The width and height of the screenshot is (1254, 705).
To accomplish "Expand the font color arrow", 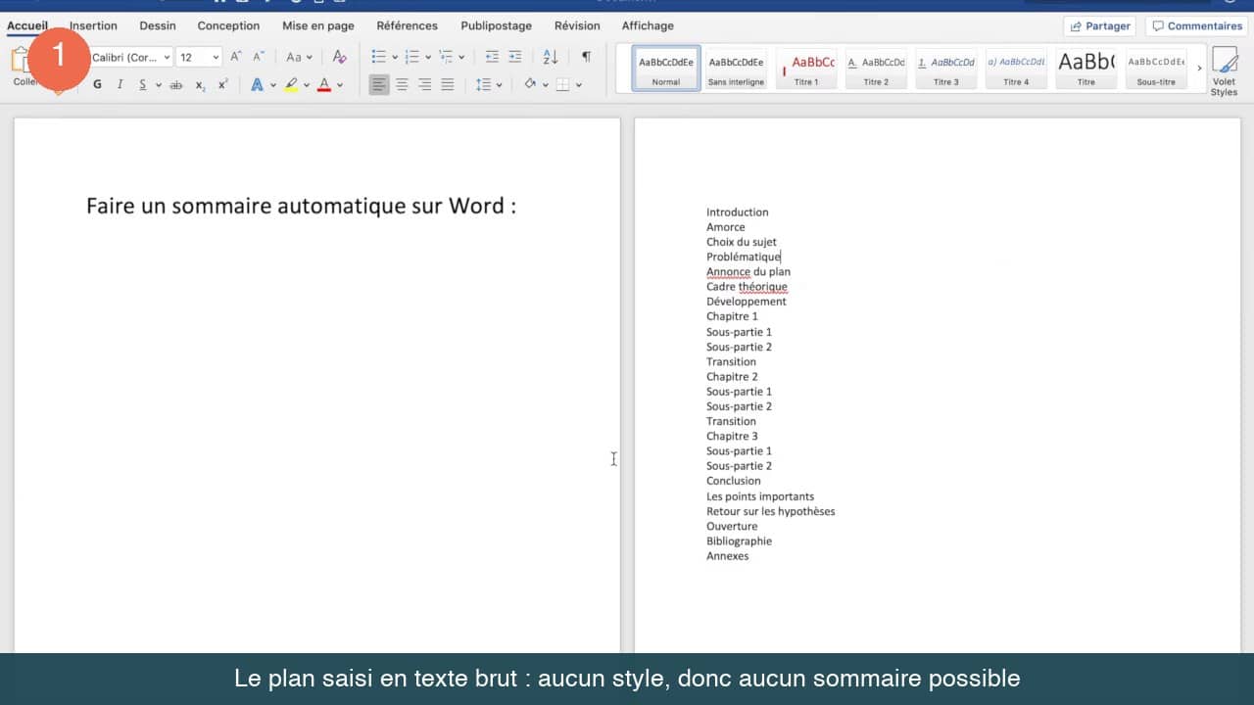I will click(x=340, y=85).
